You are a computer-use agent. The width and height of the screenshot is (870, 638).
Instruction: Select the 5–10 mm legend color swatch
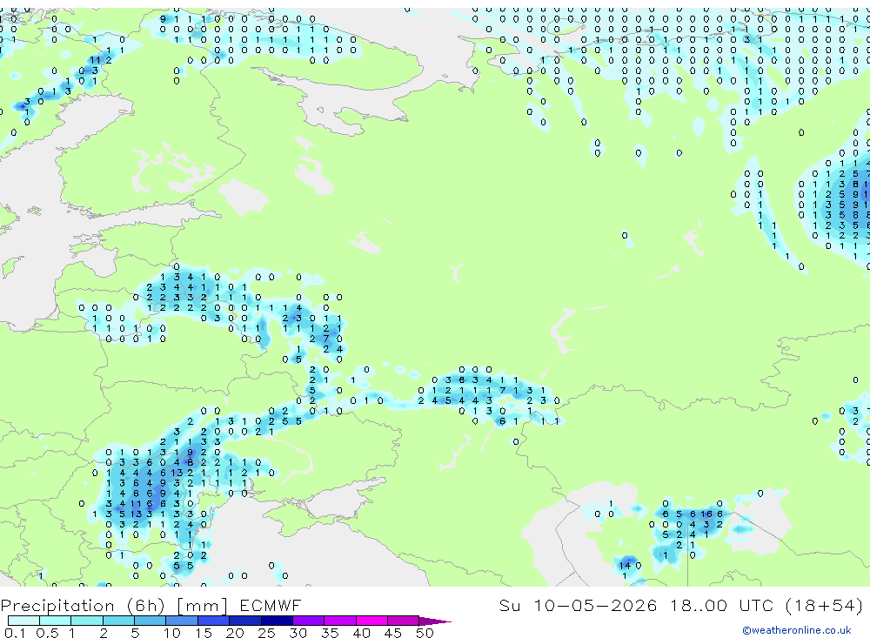pos(151,621)
